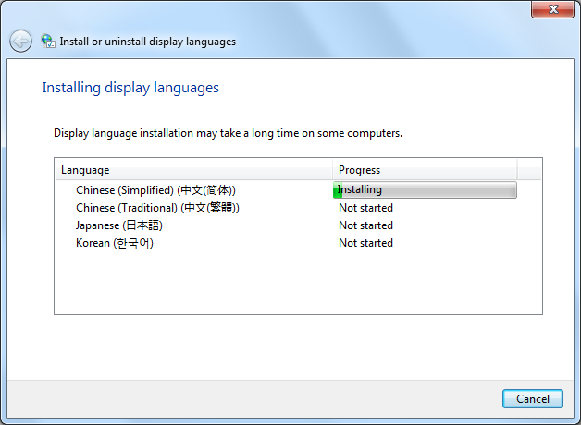Click the Install or uninstall display languages title
581x425 pixels.
tap(147, 42)
